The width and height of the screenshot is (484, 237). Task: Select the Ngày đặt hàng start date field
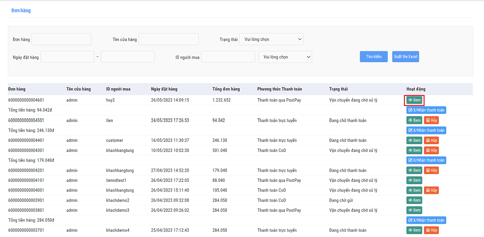[x=67, y=57]
